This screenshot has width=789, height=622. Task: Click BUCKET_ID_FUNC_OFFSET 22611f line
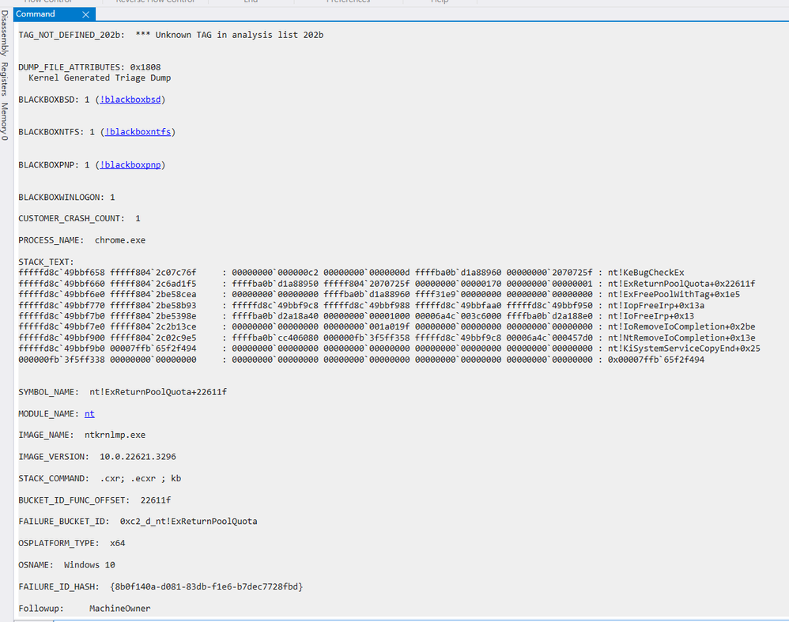(x=95, y=500)
